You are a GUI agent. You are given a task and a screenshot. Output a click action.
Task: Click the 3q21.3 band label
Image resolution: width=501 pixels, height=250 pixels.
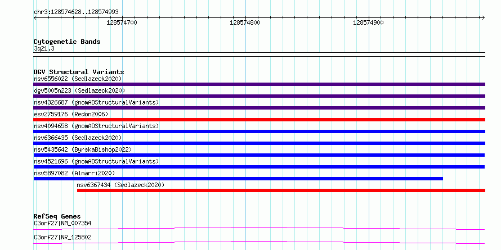click(44, 48)
